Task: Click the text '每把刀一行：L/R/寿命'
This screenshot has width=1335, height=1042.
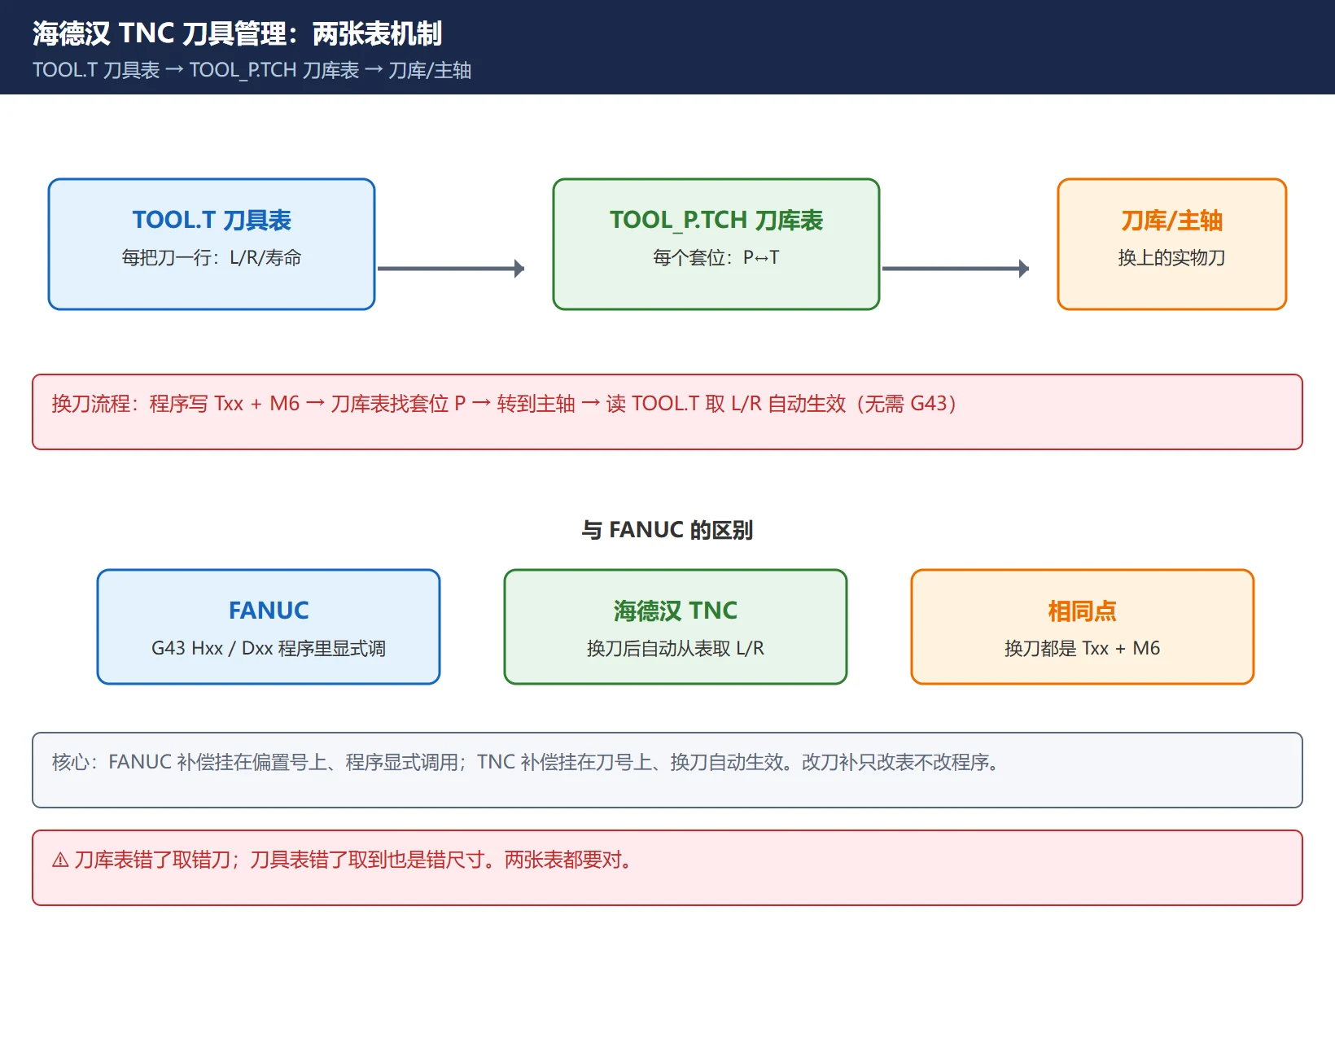Action: coord(212,258)
